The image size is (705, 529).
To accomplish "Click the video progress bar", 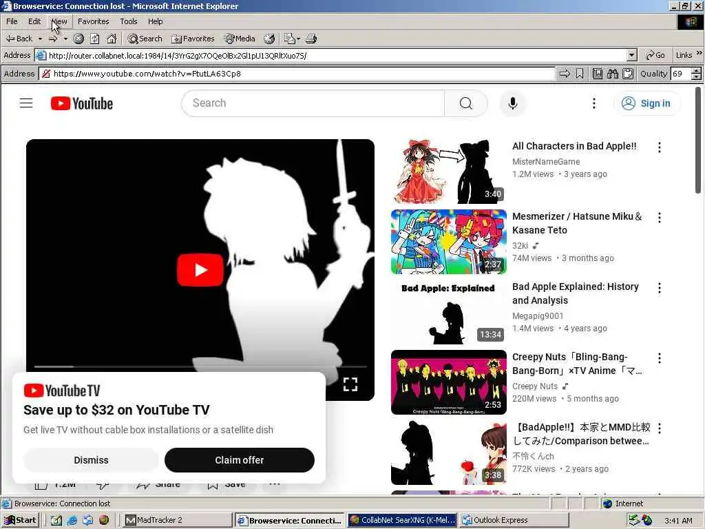I will coord(200,366).
